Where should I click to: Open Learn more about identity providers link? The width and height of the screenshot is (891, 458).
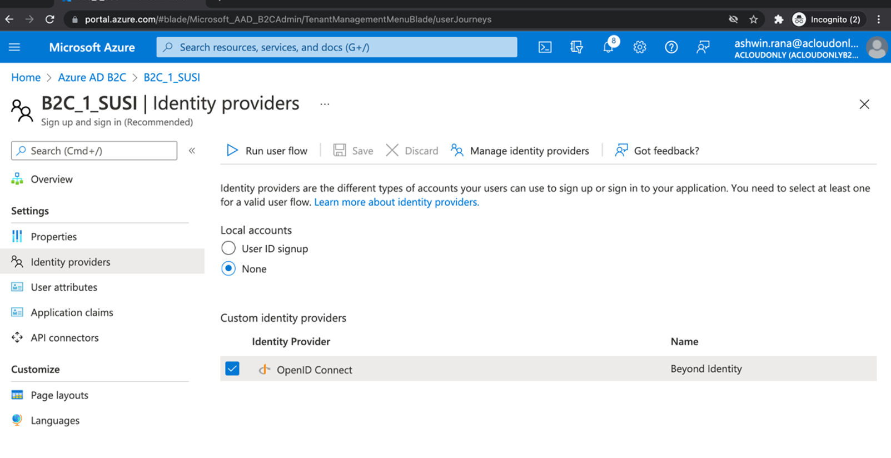(x=396, y=202)
